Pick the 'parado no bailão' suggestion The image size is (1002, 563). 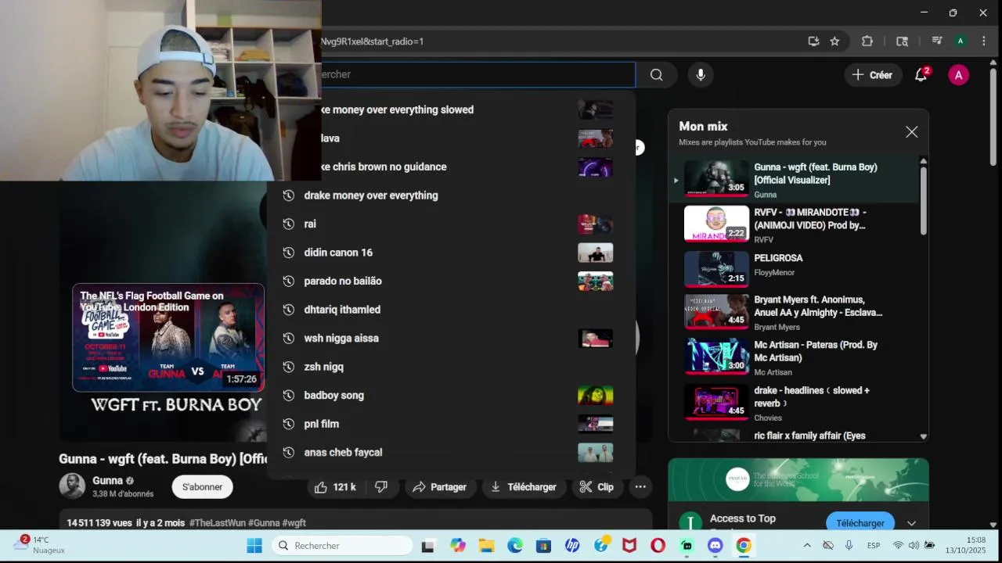click(x=451, y=281)
